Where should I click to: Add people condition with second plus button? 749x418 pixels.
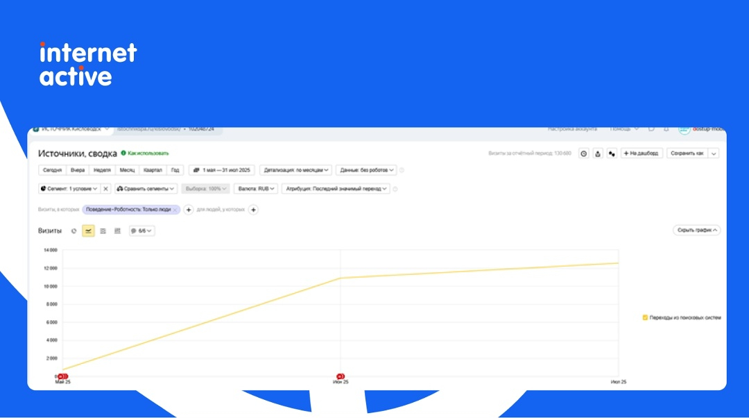coord(254,210)
